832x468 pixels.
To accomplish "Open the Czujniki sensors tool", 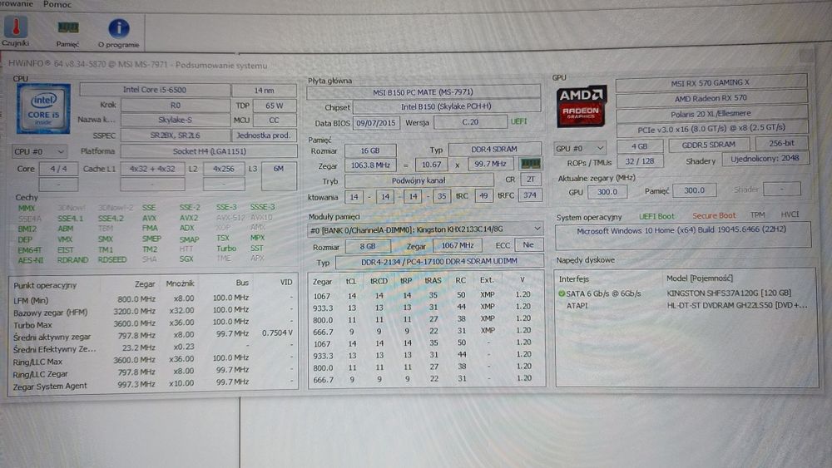I will click(x=15, y=31).
